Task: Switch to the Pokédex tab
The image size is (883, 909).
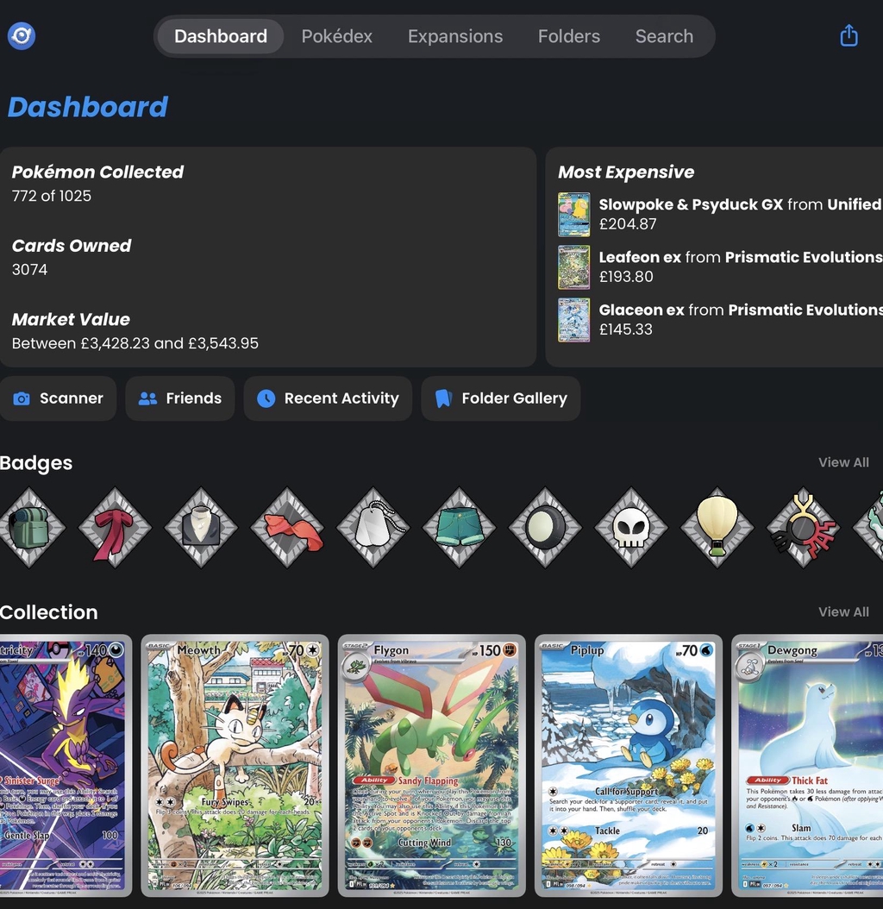Action: pos(337,36)
